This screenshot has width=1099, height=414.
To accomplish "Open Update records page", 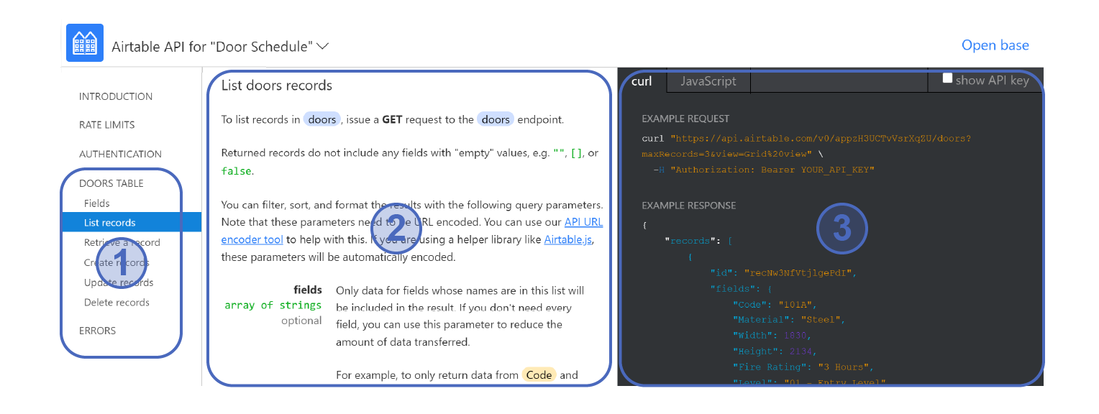I will 119,282.
